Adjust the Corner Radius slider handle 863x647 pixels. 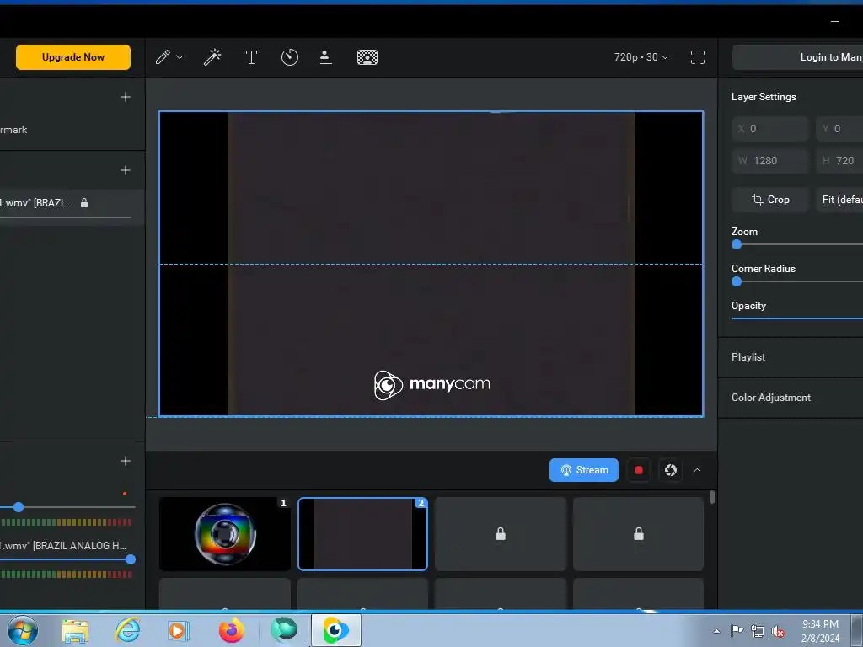pyautogui.click(x=737, y=281)
